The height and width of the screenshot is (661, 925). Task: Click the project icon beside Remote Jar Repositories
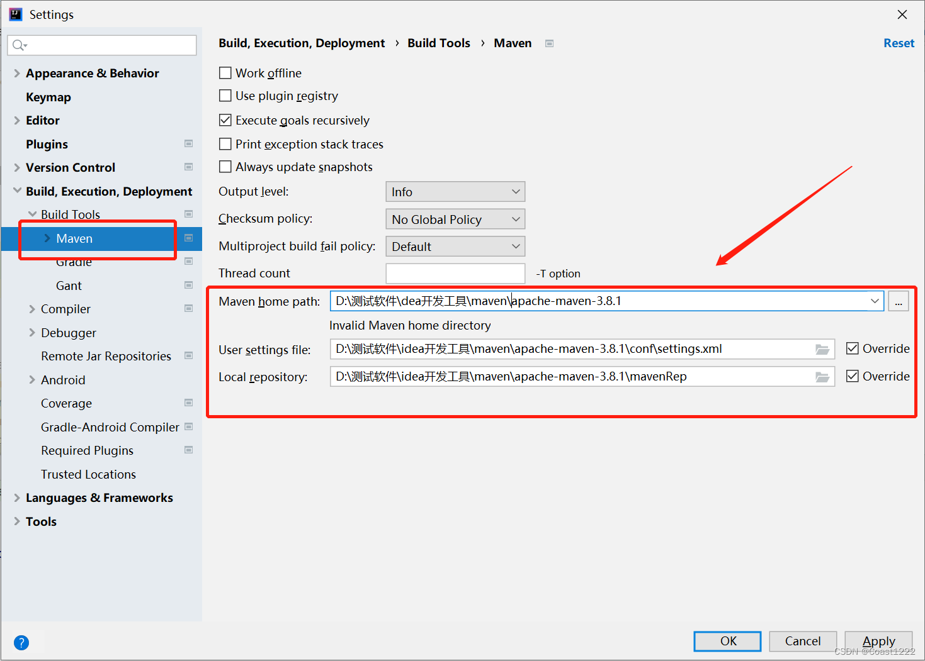coord(188,356)
